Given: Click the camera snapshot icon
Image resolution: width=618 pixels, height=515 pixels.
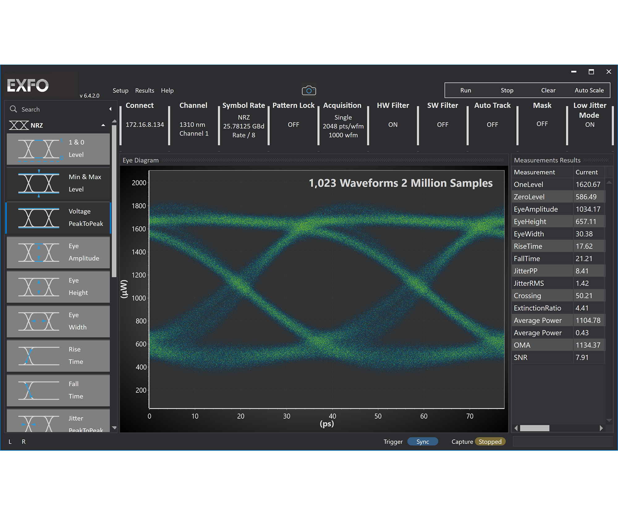Looking at the screenshot, I should point(308,90).
